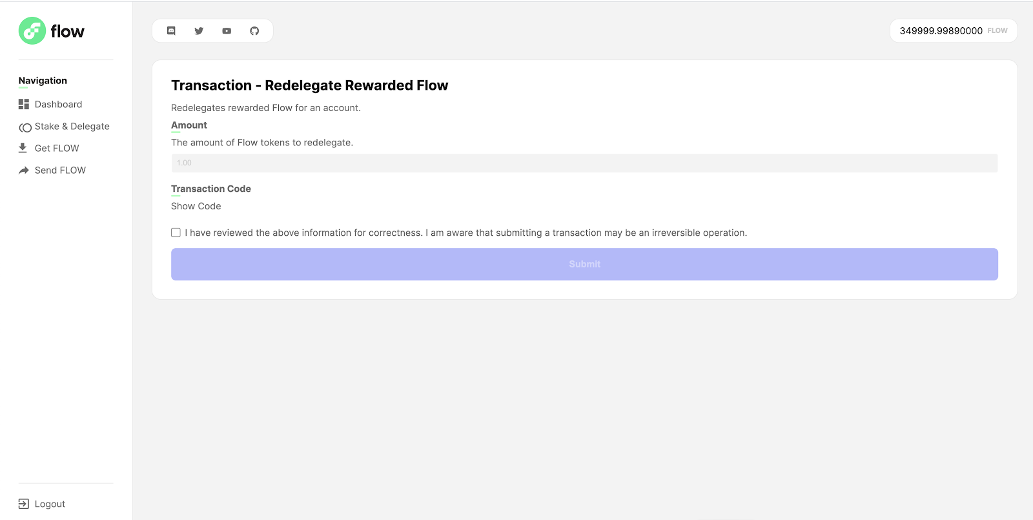Click the Logout text link
Screen dimensions: 1033x520
point(50,504)
